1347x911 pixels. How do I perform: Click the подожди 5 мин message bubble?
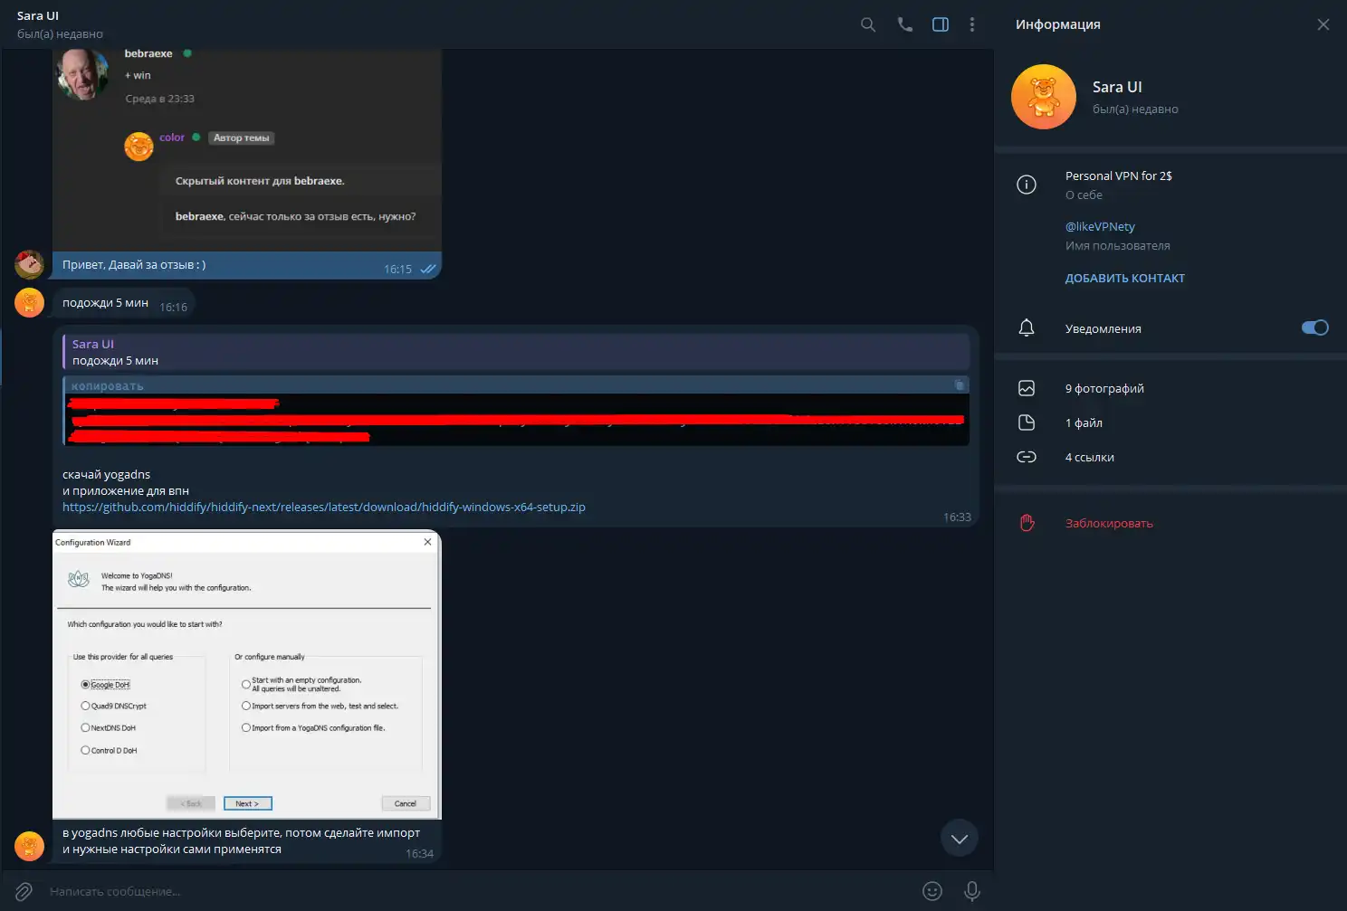124,304
